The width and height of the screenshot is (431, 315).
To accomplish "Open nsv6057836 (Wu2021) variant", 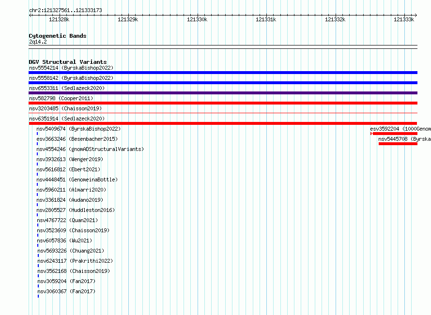I will (64, 240).
